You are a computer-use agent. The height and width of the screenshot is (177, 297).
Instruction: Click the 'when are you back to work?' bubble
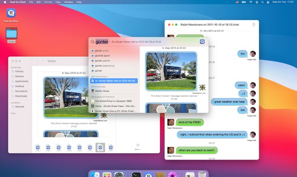click(x=196, y=150)
